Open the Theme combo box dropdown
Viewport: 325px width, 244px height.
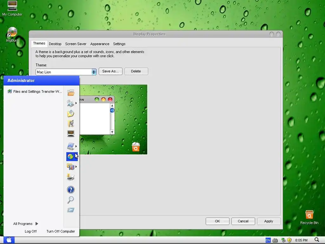[94, 72]
